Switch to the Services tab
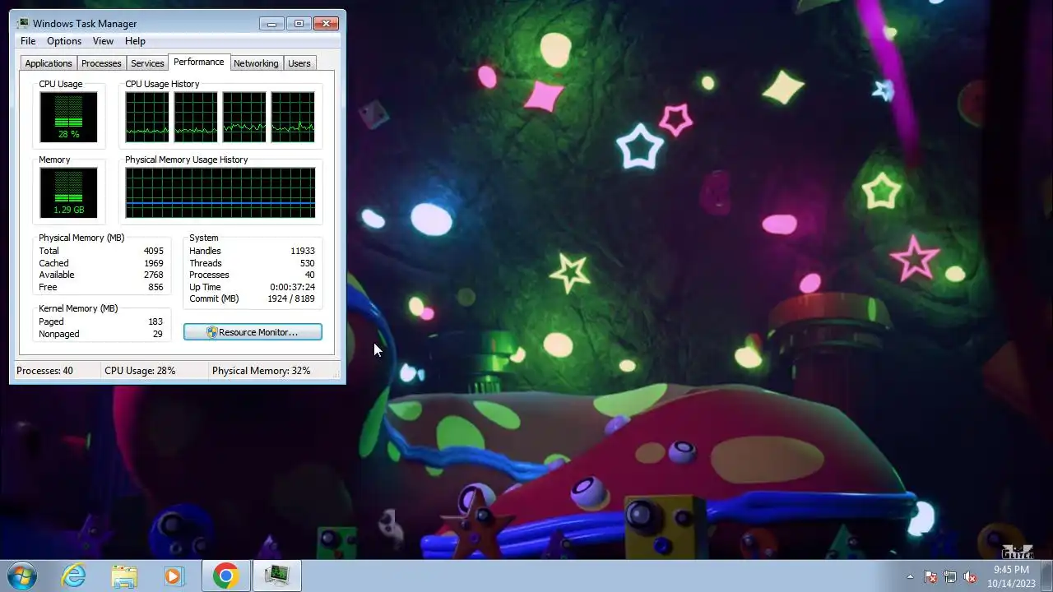 147,63
